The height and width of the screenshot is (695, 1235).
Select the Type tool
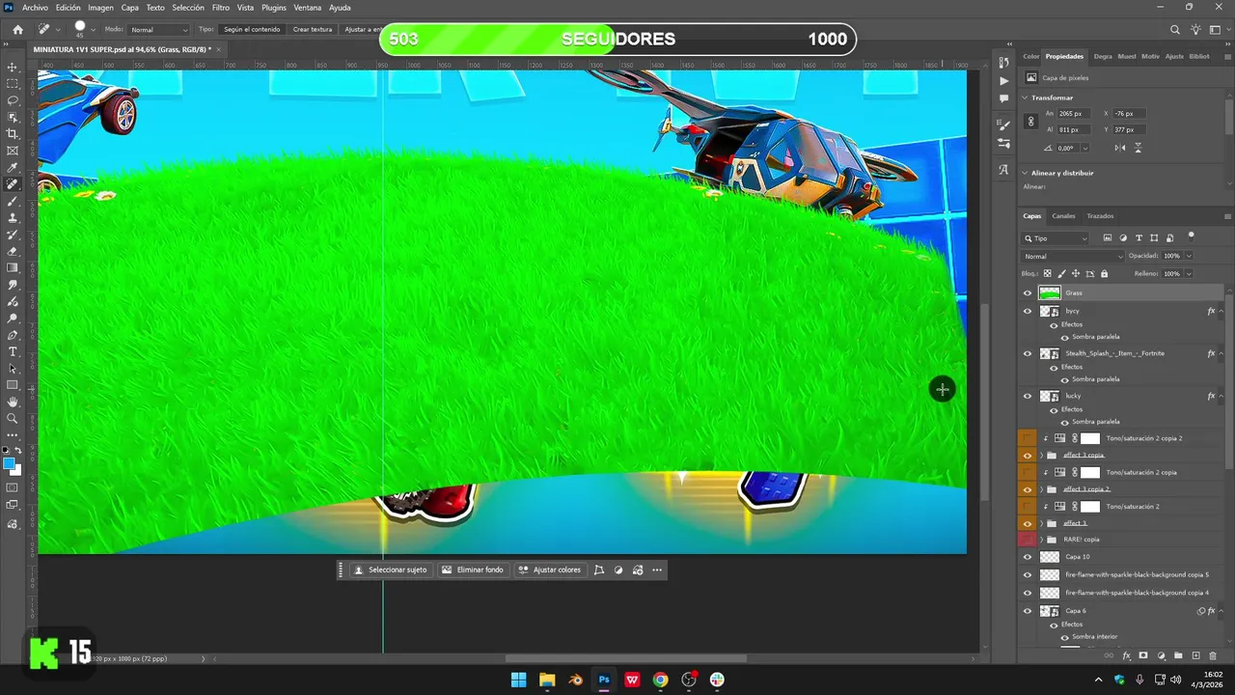pyautogui.click(x=13, y=351)
